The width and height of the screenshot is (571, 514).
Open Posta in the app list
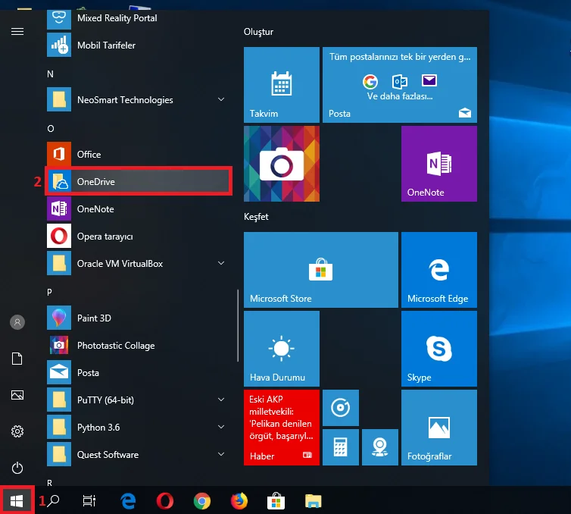139,372
